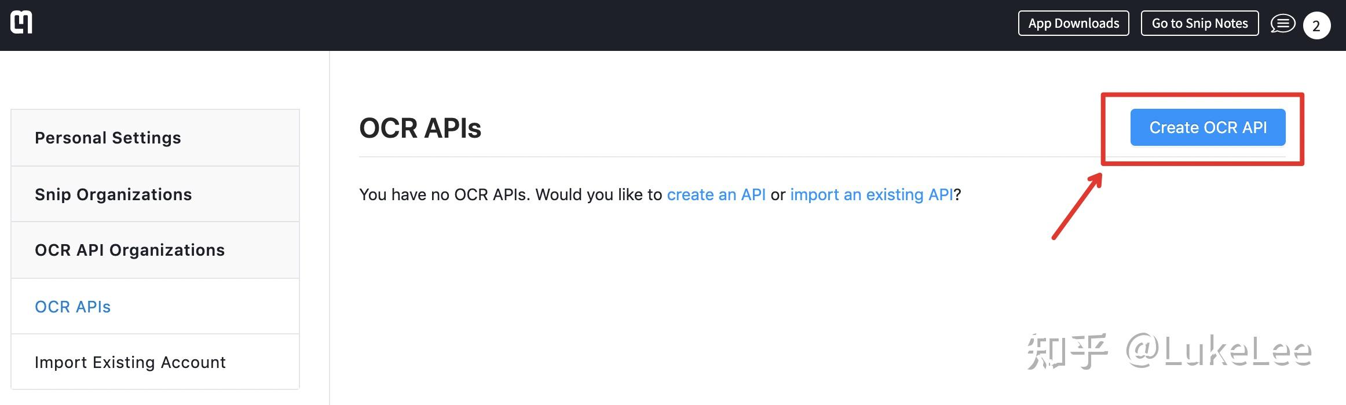This screenshot has height=405, width=1346.
Task: Go to OCR API Organizations
Action: point(129,250)
